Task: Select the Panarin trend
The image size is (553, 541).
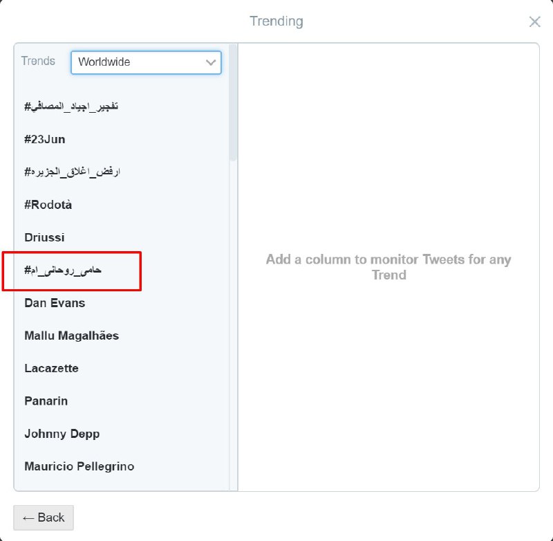Action: tap(46, 401)
